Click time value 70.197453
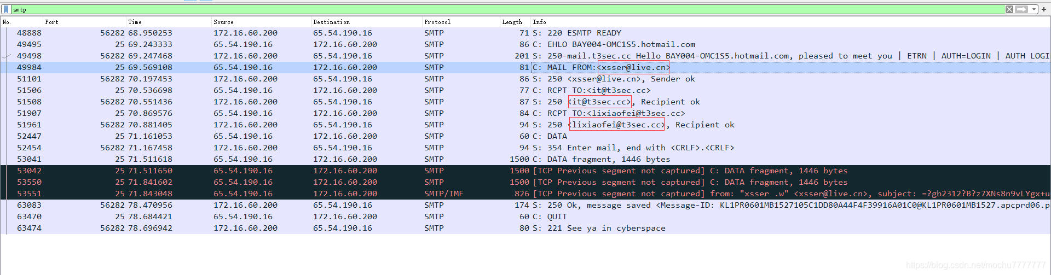The image size is (1051, 275). click(x=151, y=79)
